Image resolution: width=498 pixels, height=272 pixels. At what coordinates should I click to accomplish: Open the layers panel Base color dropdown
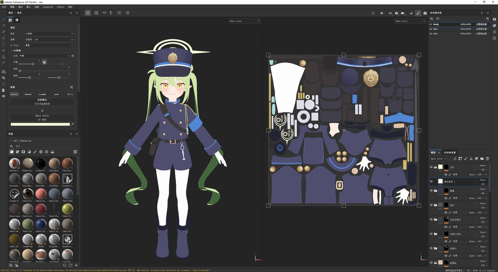[x=438, y=159]
